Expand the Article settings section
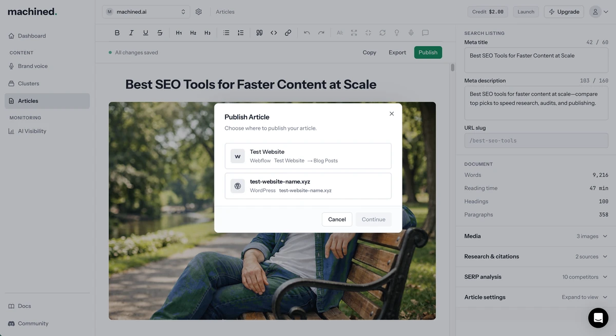This screenshot has width=616, height=336. 536,297
